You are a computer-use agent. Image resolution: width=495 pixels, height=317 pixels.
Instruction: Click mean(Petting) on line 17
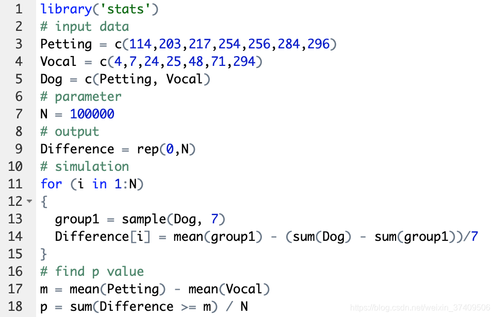coord(118,289)
